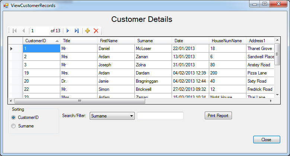
Task: Click the Address1 column header
Action: [260, 41]
